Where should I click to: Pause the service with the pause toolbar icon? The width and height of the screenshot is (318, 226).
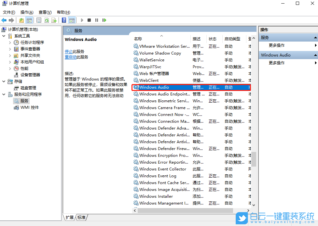tap(96, 20)
